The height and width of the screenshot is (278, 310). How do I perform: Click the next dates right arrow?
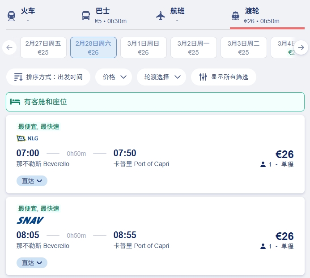tap(301, 47)
